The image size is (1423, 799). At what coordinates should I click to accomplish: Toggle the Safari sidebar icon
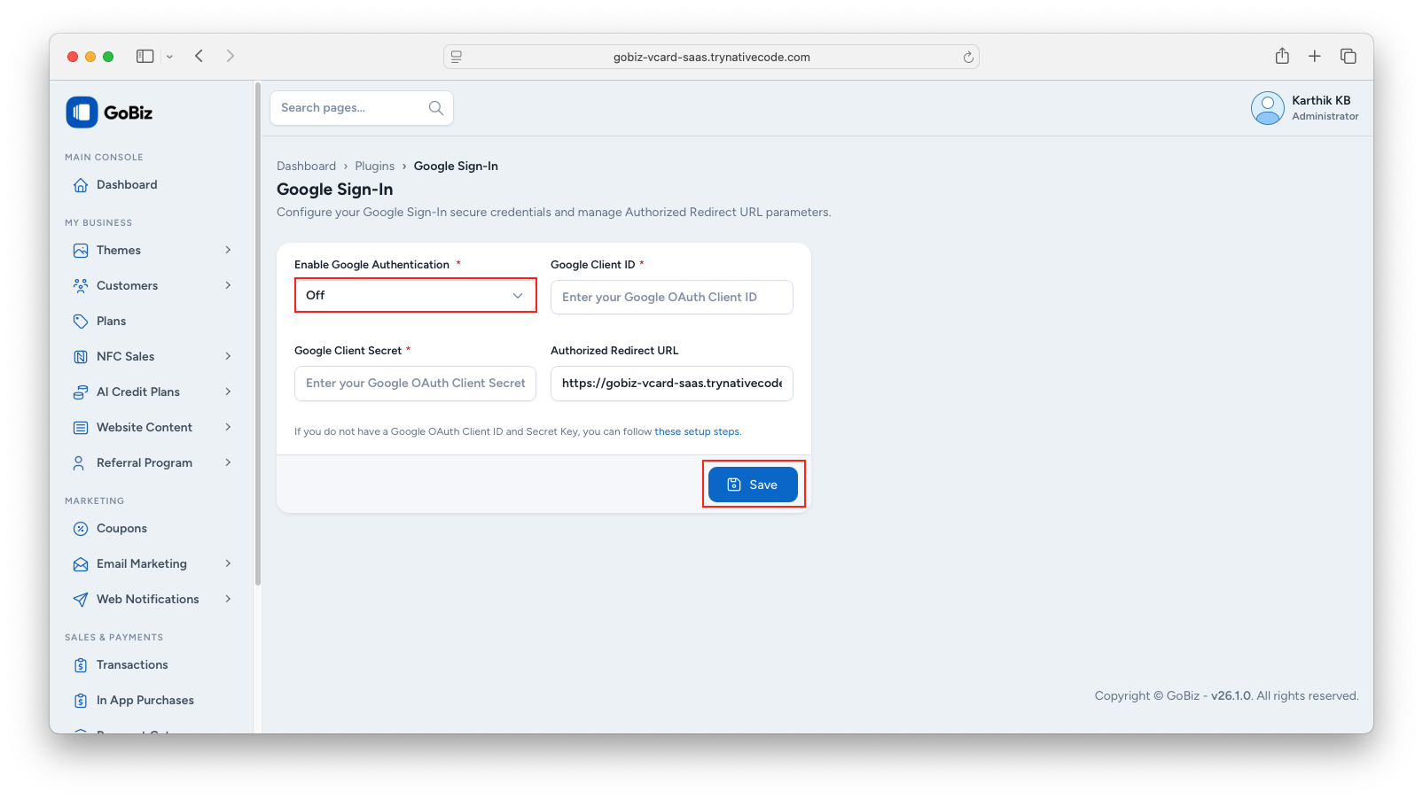tap(145, 56)
